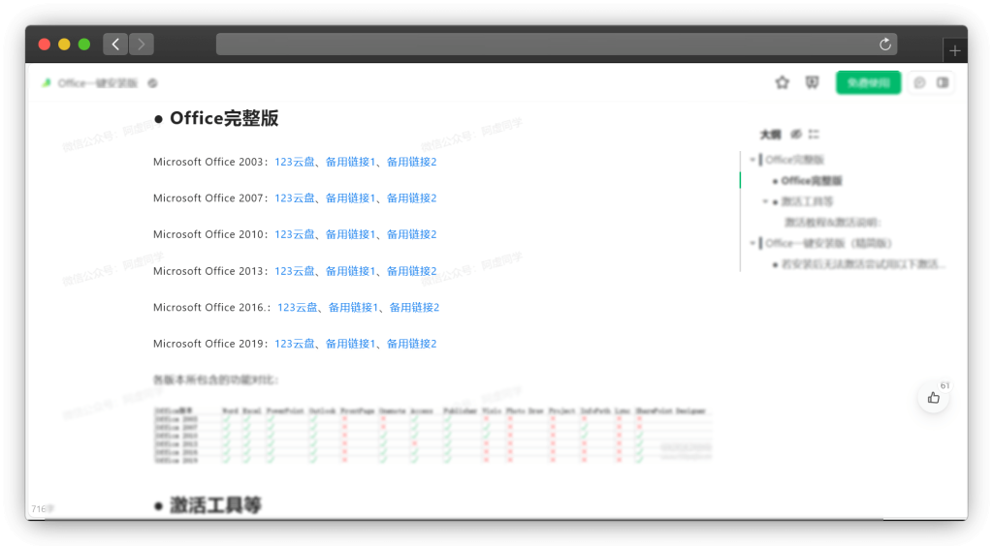Viewport: 993px width, 546px height.
Task: Click the document title in the header
Action: point(98,83)
